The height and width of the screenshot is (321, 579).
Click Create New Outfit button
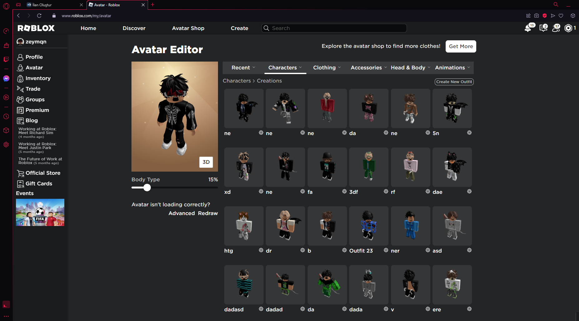[454, 82]
